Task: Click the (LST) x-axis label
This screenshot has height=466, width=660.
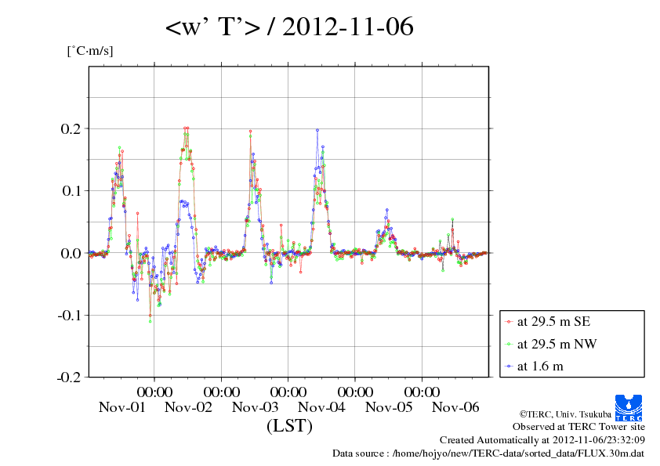Action: coord(289,427)
